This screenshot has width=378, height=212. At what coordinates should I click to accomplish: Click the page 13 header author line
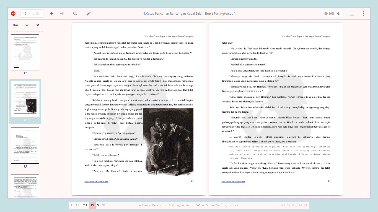(x=305, y=36)
